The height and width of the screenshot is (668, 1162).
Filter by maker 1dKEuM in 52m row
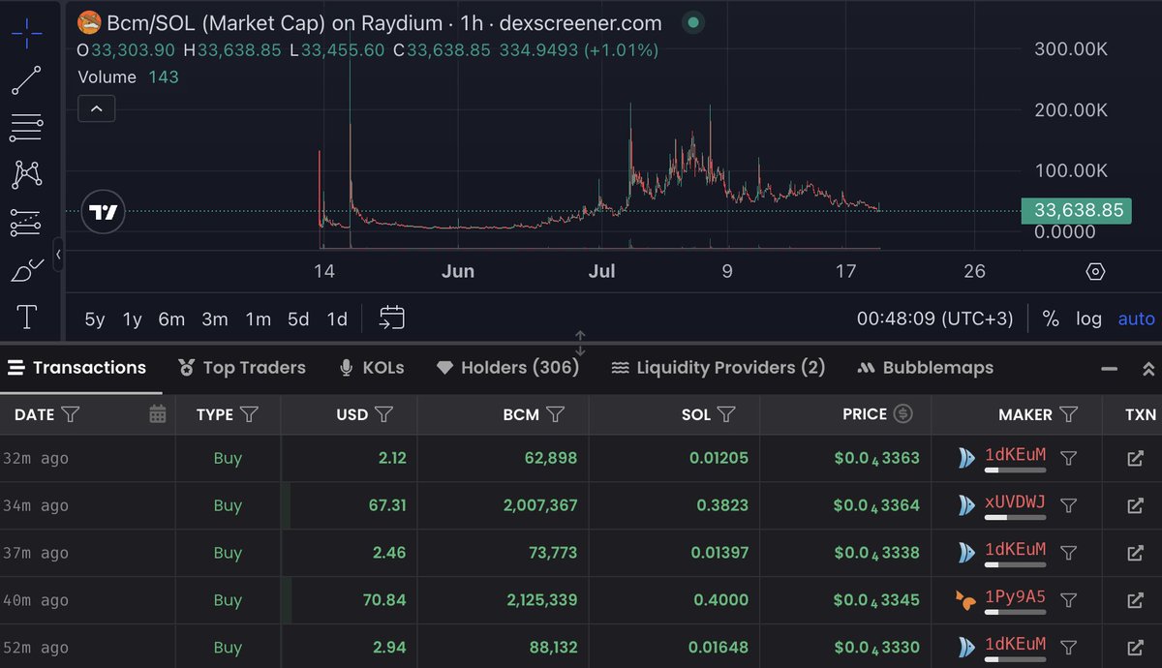[1068, 647]
